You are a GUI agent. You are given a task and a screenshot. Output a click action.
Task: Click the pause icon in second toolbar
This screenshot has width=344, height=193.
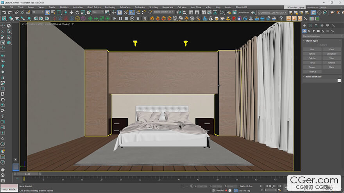pyautogui.click(x=120, y=19)
